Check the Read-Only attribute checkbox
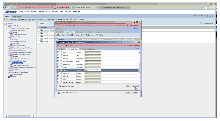The width and height of the screenshot is (220, 121). 58,64
